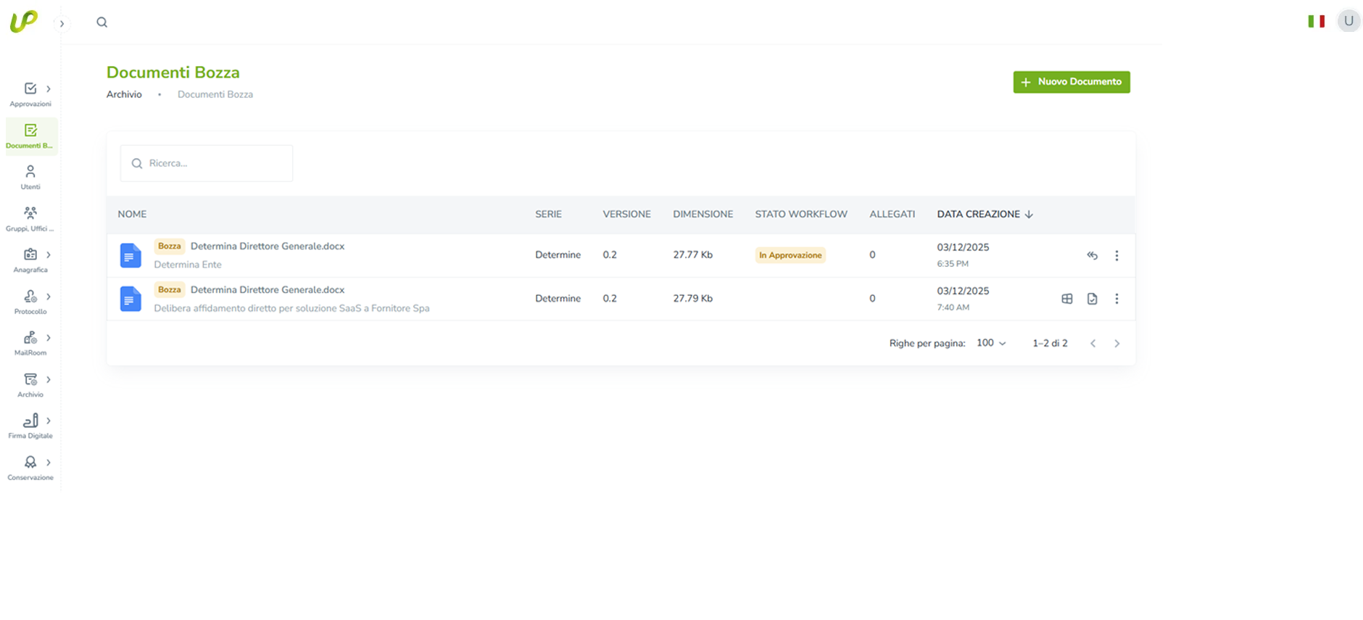The image size is (1363, 620).
Task: Click the document check icon on second row
Action: tap(1092, 299)
